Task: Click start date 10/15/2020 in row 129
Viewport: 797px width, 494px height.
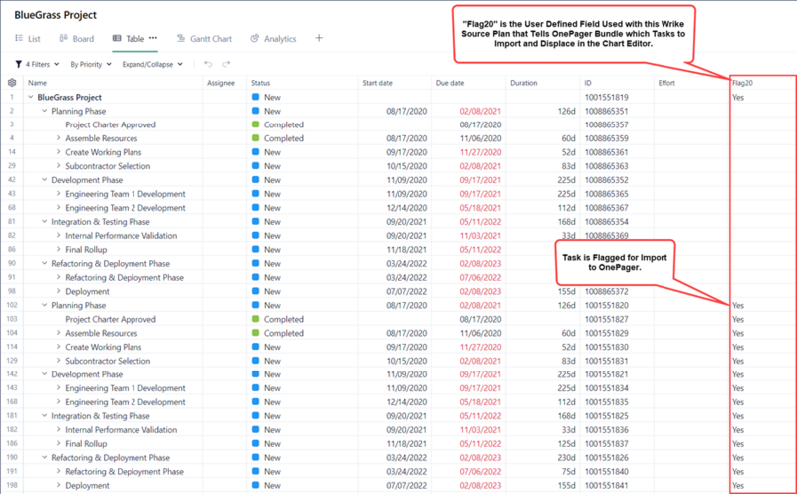Action: coord(406,361)
